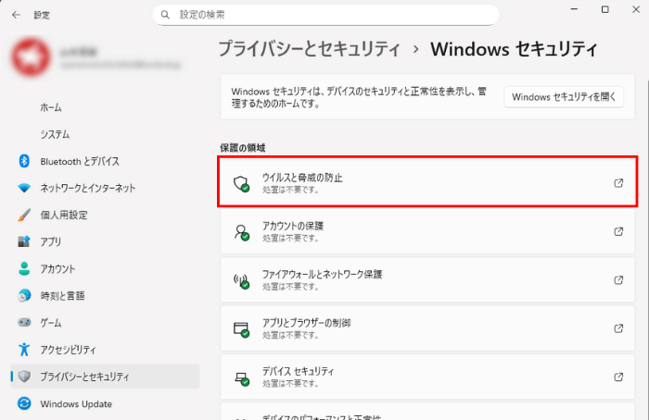649x420 pixels.
Task: Minimize the Settings window
Action: [574, 9]
